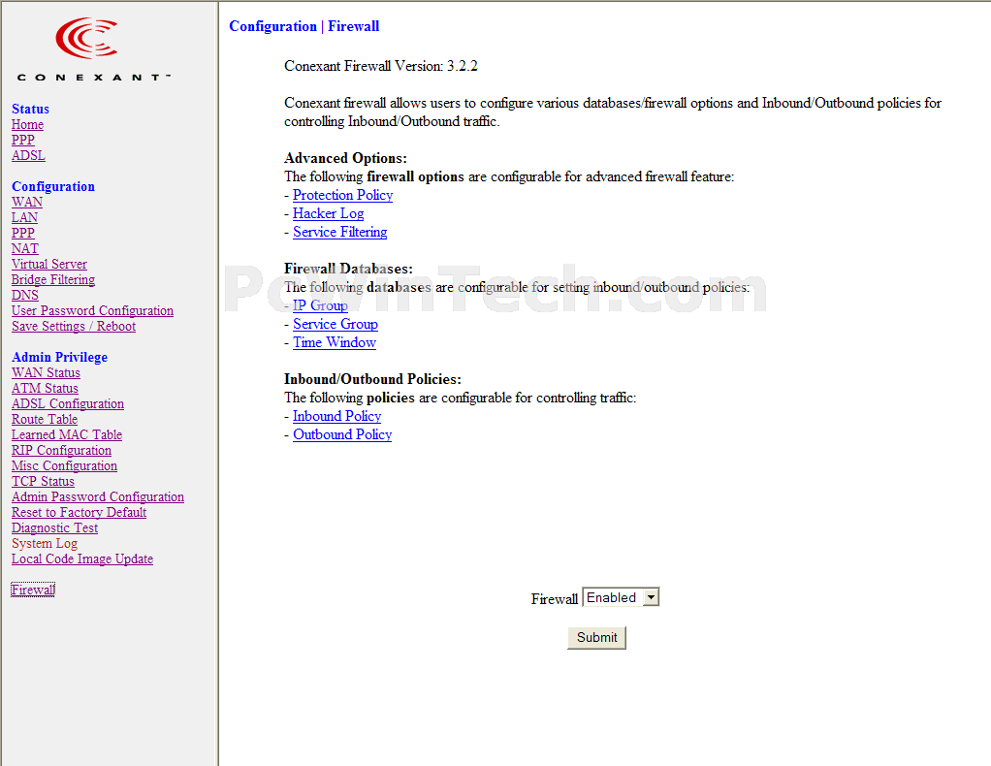The image size is (991, 766).
Task: Expand the Firewall Enabled dropdown
Action: tap(621, 597)
